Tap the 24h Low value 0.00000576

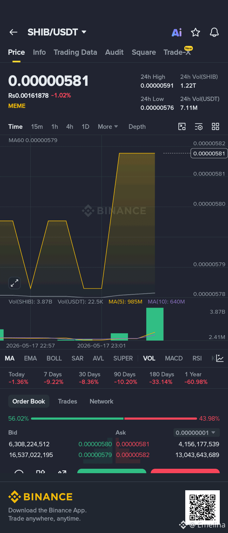pyautogui.click(x=157, y=108)
